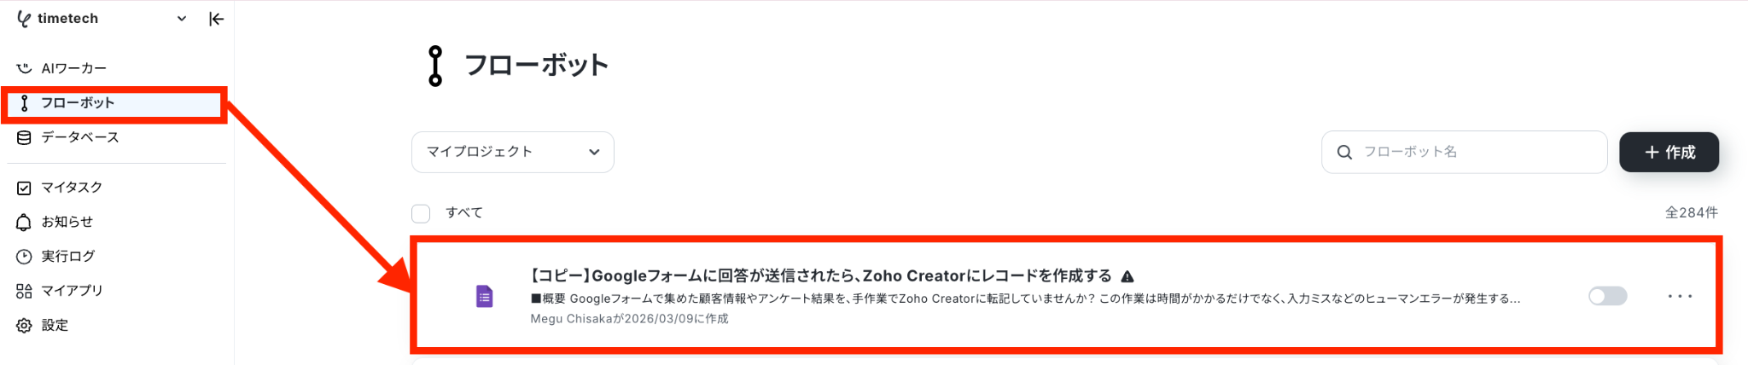The height and width of the screenshot is (365, 1748).
Task: Click the データベース database icon
Action: click(24, 137)
